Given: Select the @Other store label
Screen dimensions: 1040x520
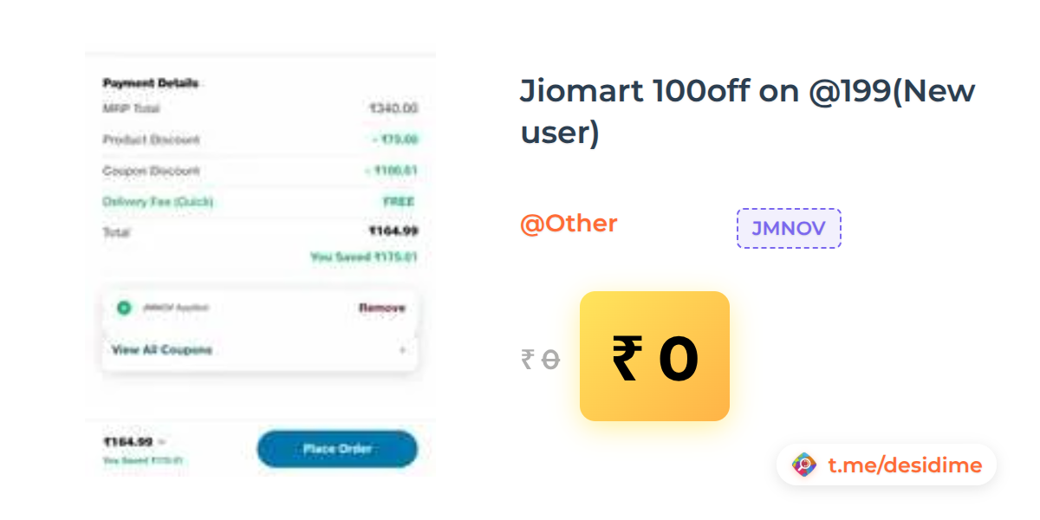Looking at the screenshot, I should coord(569,224).
